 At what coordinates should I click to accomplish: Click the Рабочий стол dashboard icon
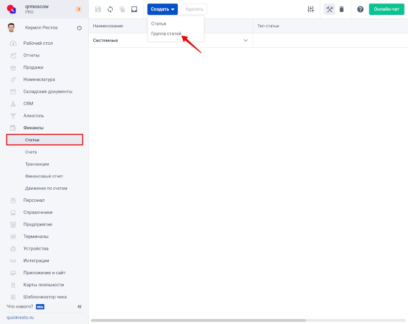click(x=13, y=44)
